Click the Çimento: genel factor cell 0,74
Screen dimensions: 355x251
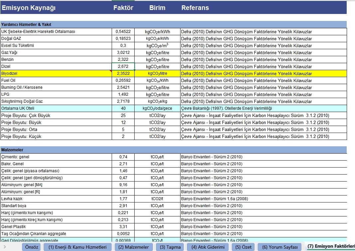[123, 157]
